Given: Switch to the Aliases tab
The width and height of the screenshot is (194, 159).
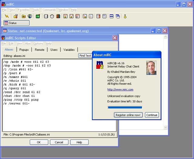Looking at the screenshot, I should click(x=9, y=49).
